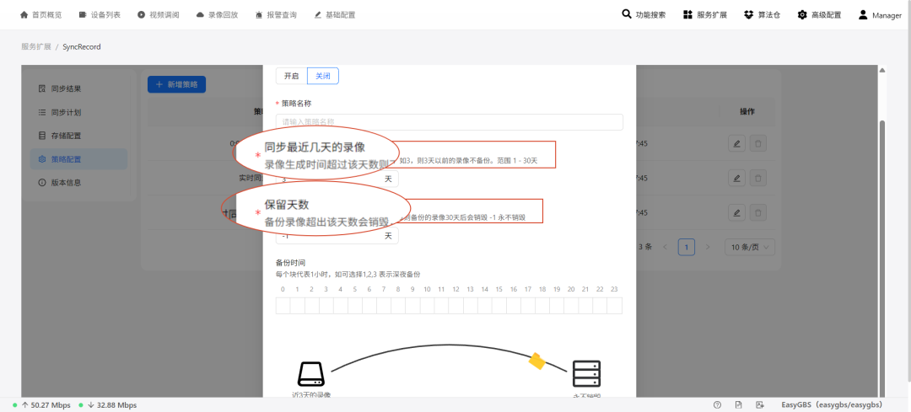Click the SyncRecord breadcrumb
The width and height of the screenshot is (911, 412).
[81, 47]
